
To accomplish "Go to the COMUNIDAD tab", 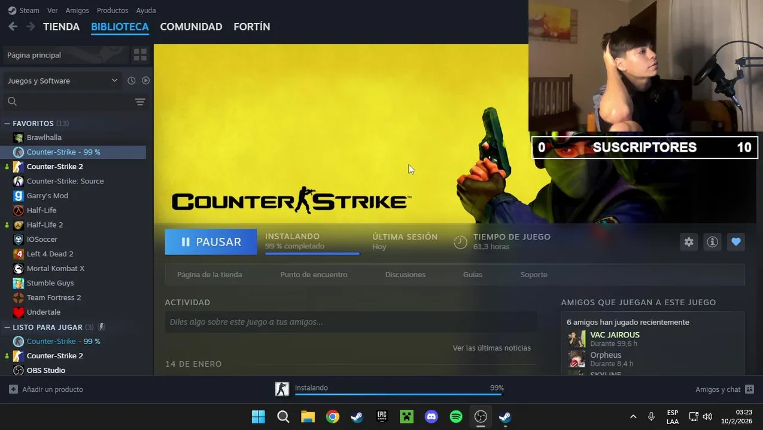I will [x=191, y=27].
